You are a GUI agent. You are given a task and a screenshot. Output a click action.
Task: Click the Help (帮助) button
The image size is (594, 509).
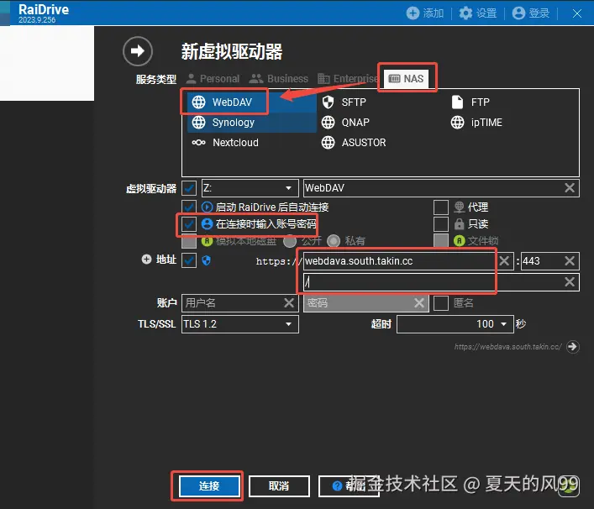click(349, 485)
